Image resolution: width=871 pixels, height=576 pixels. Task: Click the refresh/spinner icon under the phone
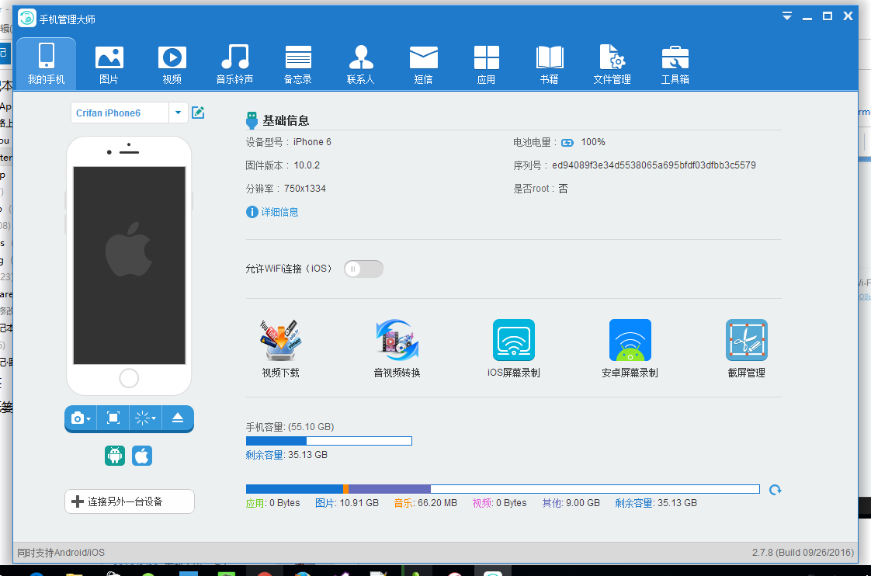(x=142, y=418)
